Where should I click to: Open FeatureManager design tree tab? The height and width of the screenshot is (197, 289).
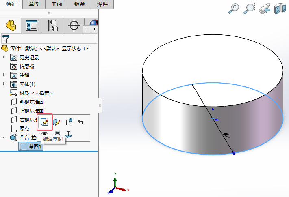[11, 26]
